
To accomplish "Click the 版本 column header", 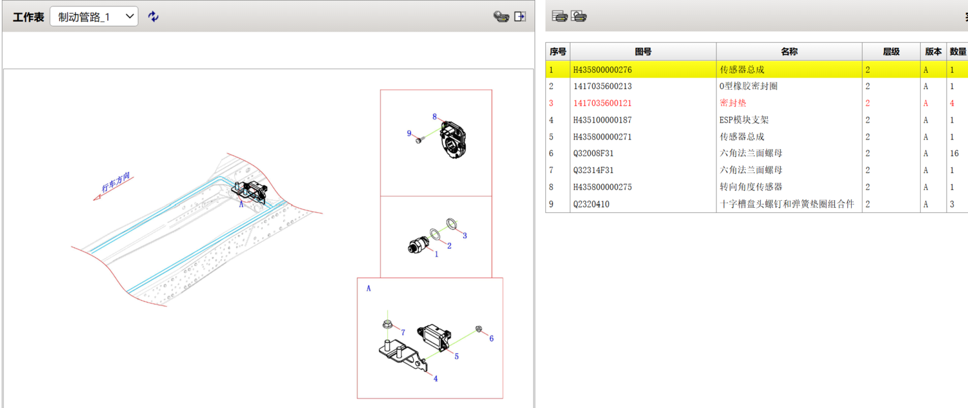I will (x=933, y=52).
